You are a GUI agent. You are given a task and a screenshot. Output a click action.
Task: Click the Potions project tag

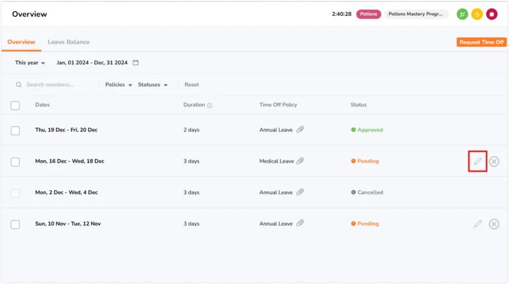tap(368, 14)
